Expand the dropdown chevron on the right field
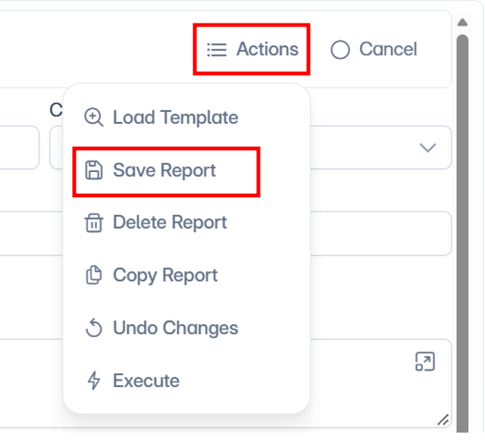Viewport: 485px width, 447px height. [x=427, y=148]
